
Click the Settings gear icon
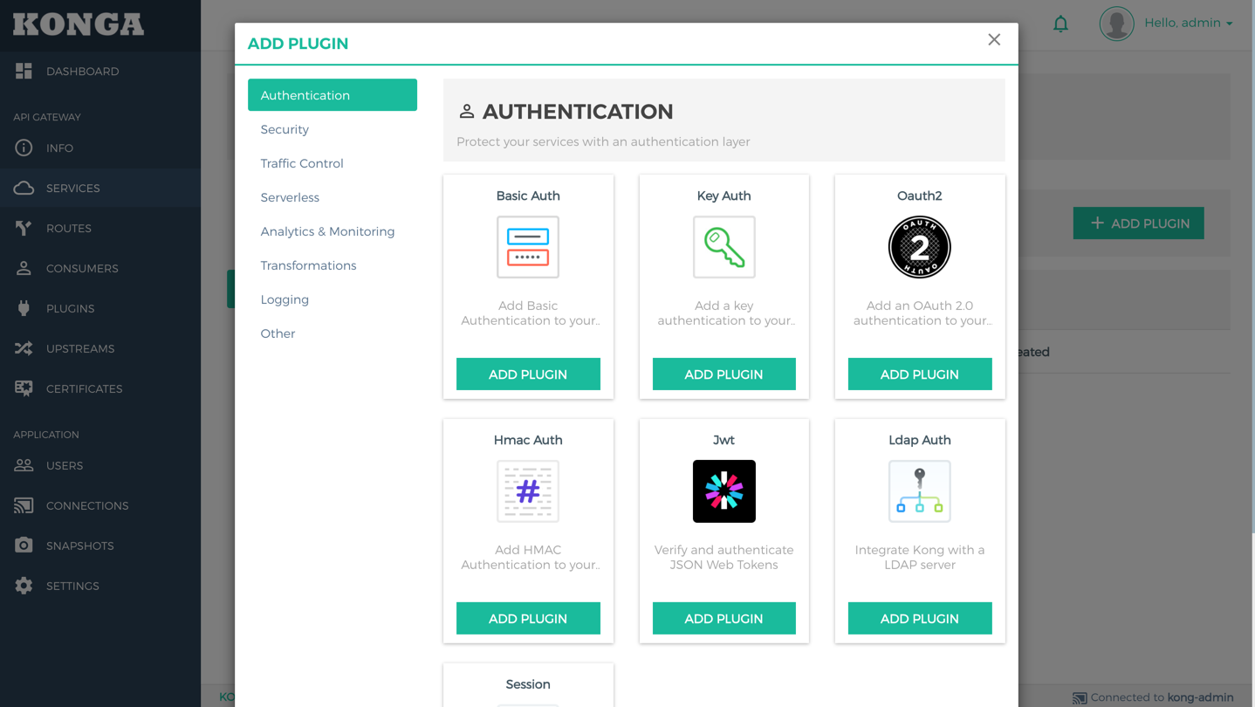click(x=24, y=587)
